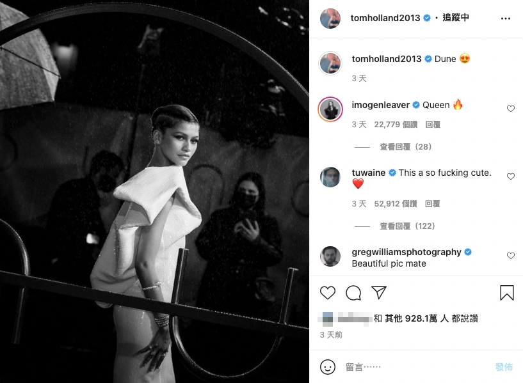Viewport: 523px width, 383px height.
Task: Toggle the 追蹤中 following status
Action: [456, 18]
